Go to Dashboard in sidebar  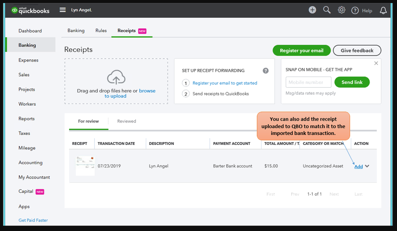30,31
